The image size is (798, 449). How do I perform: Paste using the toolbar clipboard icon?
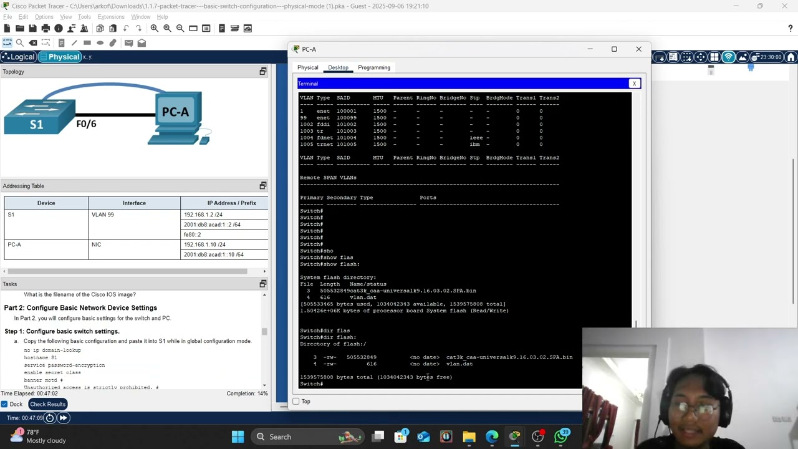(x=113, y=28)
